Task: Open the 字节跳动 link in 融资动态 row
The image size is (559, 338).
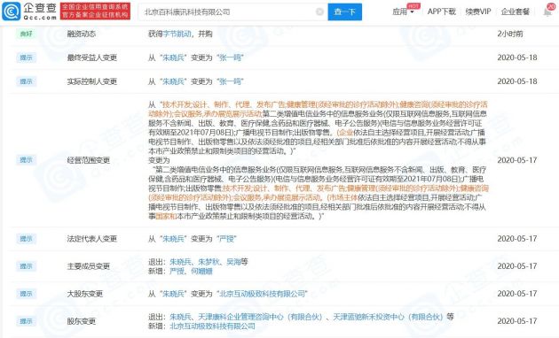Action: (177, 34)
